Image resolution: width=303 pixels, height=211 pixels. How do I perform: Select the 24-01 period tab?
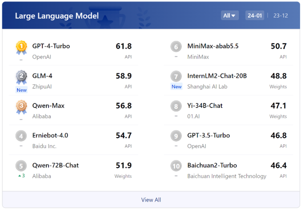(255, 15)
